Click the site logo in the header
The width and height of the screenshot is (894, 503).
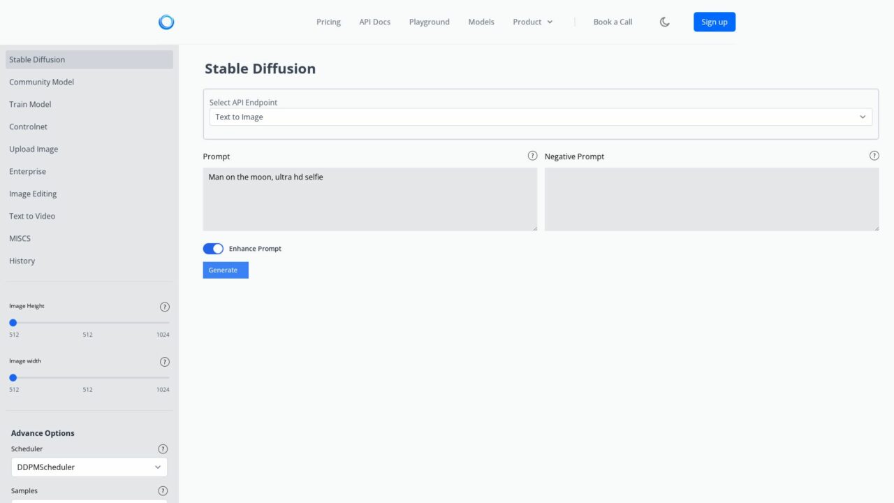coord(166,22)
